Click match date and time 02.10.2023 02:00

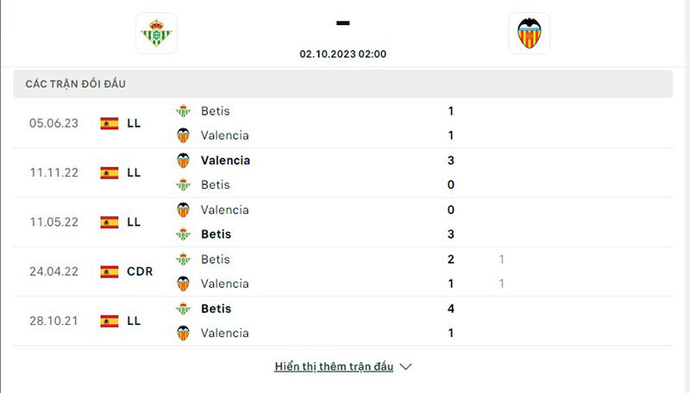click(343, 53)
